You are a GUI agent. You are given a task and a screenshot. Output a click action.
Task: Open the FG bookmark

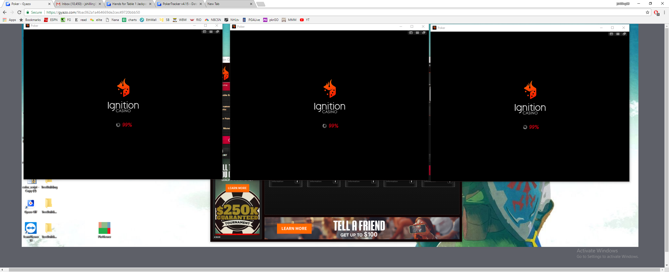click(x=66, y=20)
